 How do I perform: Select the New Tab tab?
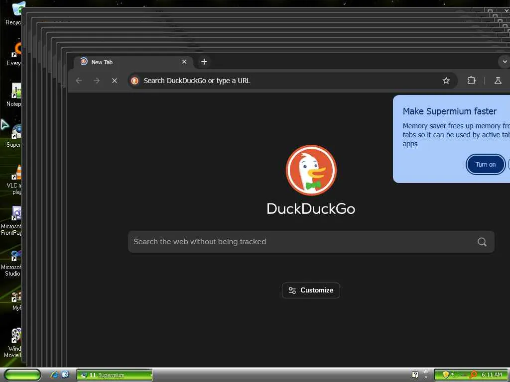133,62
